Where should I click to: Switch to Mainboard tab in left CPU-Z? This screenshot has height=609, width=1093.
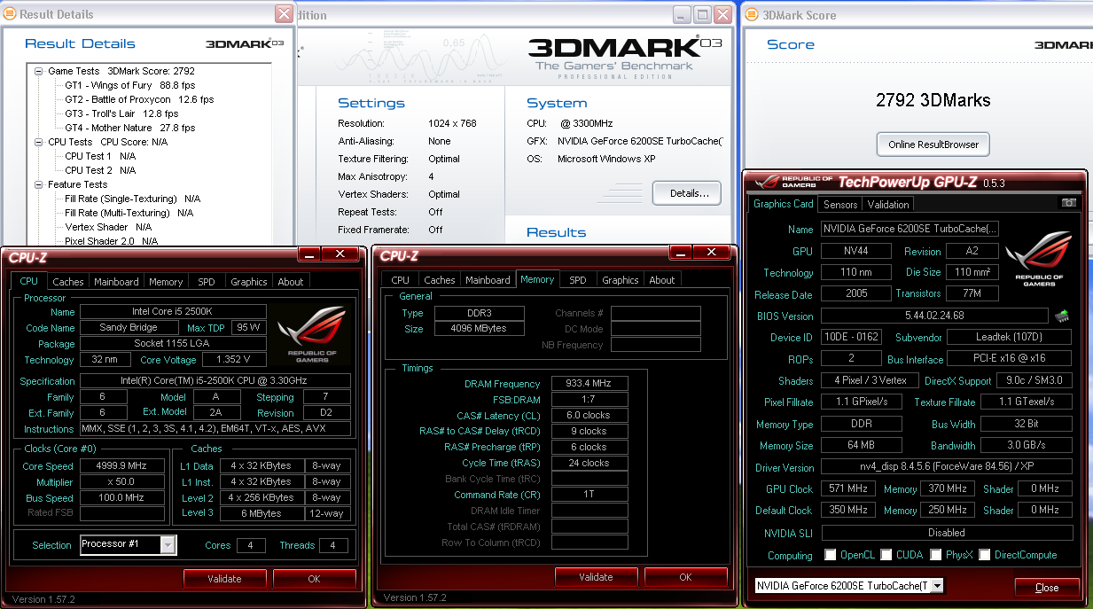click(x=117, y=282)
